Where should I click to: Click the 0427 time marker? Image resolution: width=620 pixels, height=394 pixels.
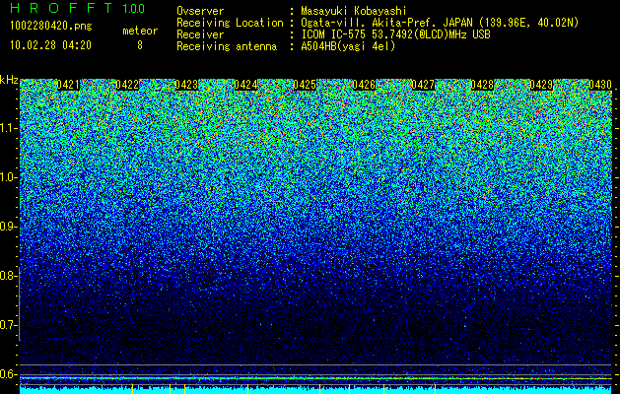tap(423, 85)
